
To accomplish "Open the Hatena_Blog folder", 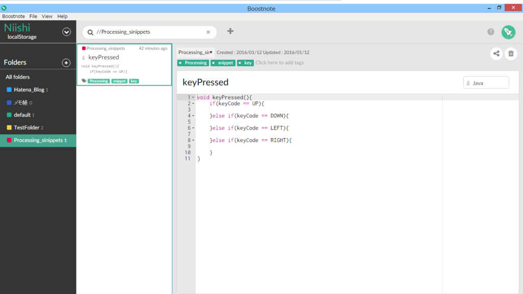I will [x=38, y=90].
